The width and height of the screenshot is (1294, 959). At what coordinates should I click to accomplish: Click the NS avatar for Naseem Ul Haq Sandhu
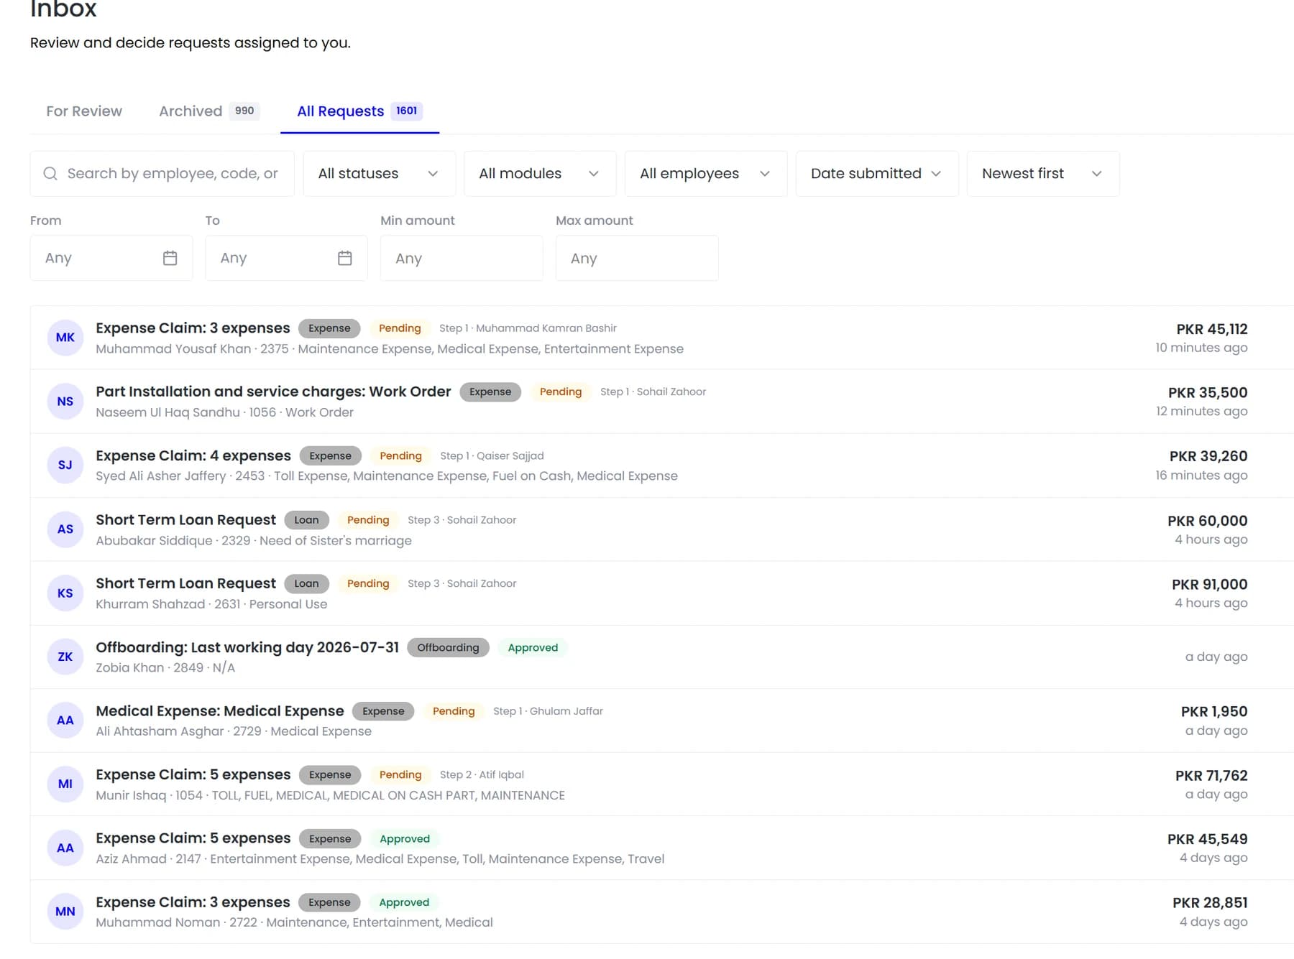65,402
